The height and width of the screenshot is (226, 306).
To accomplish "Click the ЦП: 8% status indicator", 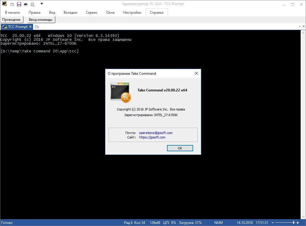I will (x=170, y=223).
